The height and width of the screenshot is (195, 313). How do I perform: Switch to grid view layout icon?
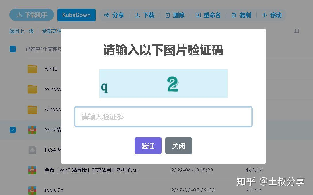[296, 31]
